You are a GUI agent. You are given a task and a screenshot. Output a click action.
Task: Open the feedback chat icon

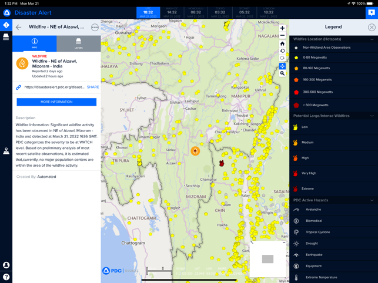tap(372, 12)
